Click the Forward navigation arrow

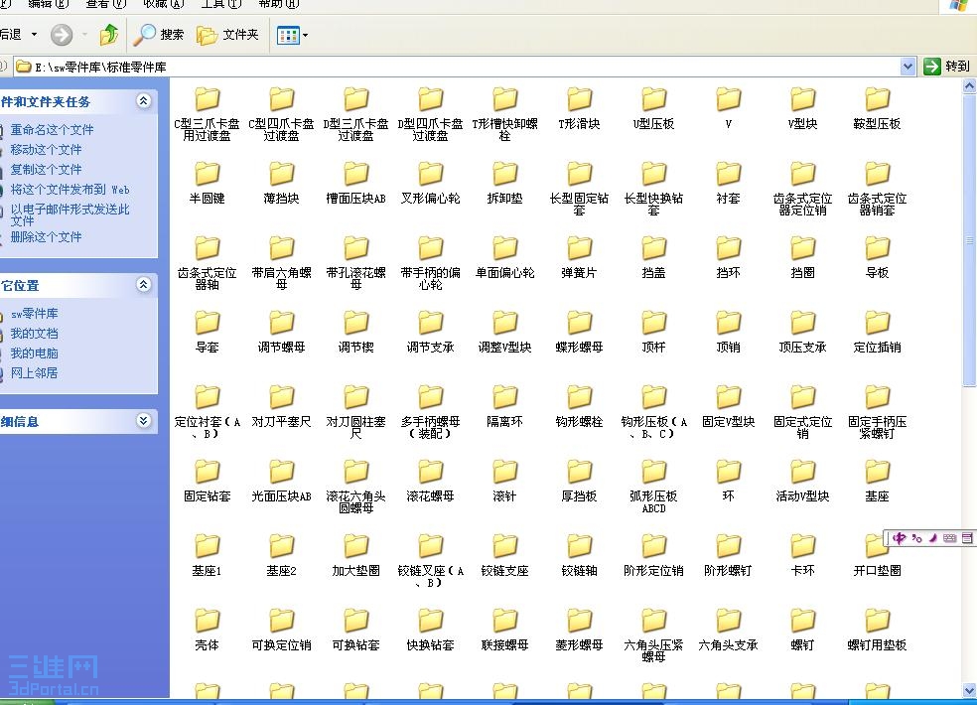pos(62,35)
